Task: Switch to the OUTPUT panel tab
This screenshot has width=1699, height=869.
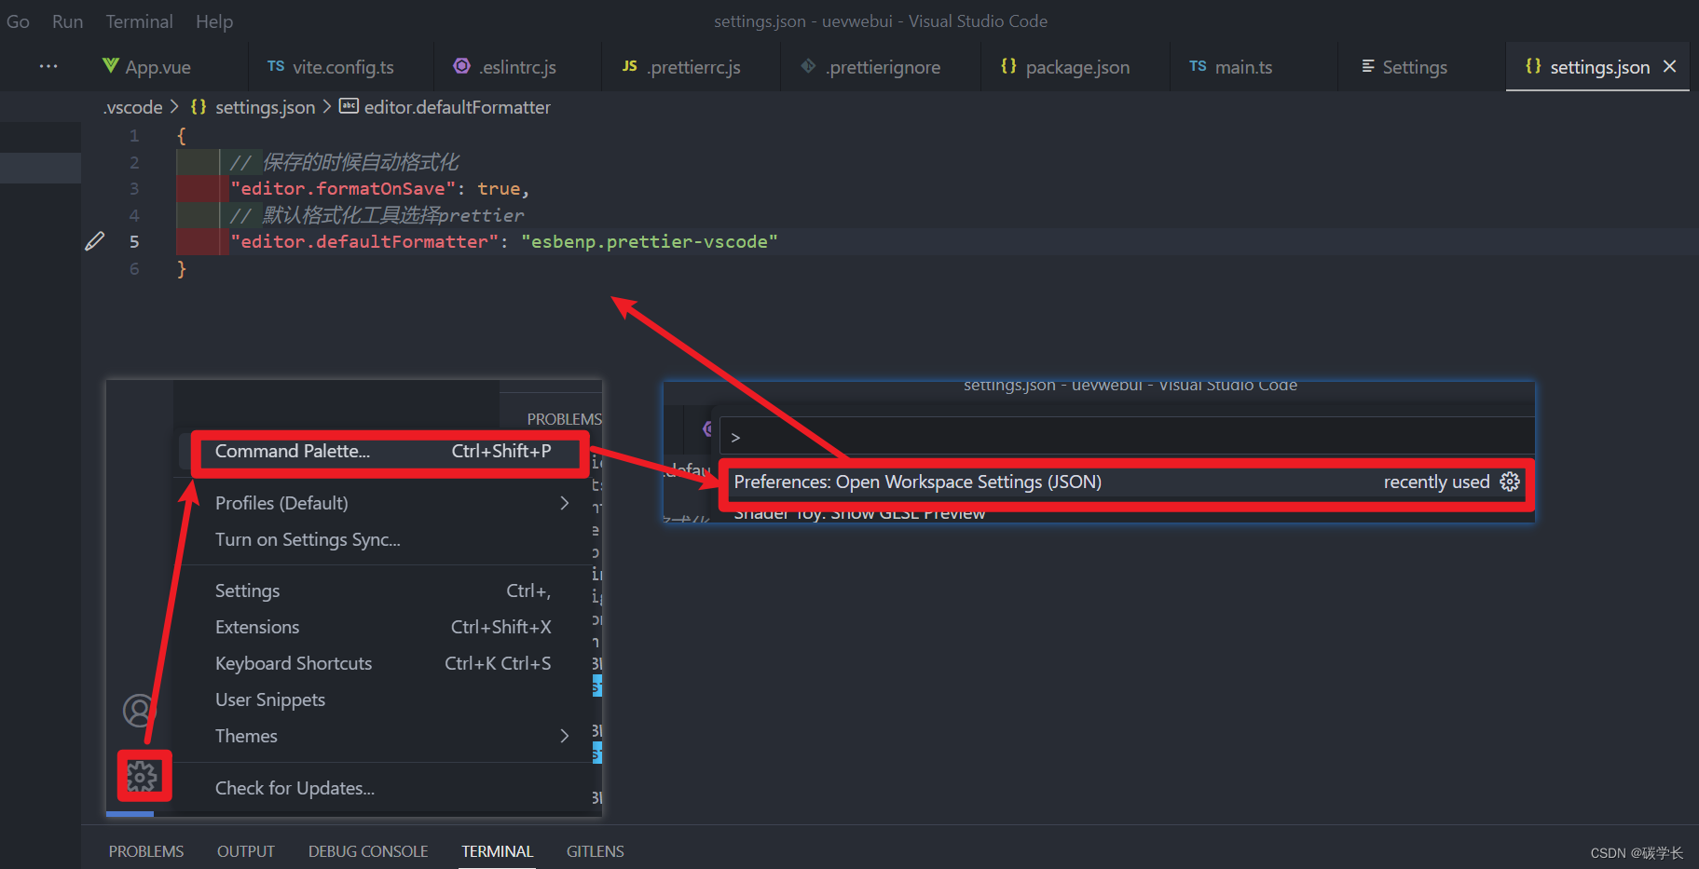Action: point(246,851)
